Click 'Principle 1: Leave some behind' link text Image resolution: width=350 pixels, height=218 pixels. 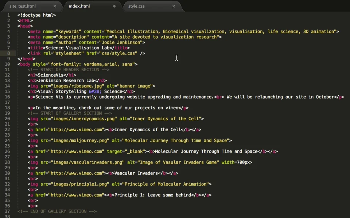click(x=153, y=195)
